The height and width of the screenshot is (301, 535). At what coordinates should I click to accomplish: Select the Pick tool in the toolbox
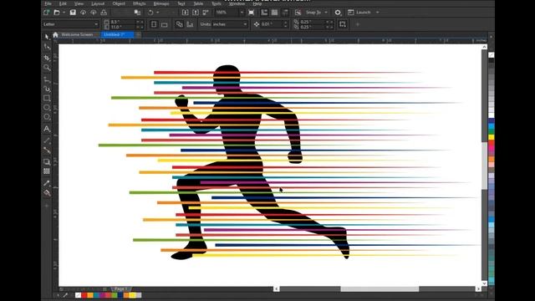pyautogui.click(x=47, y=37)
